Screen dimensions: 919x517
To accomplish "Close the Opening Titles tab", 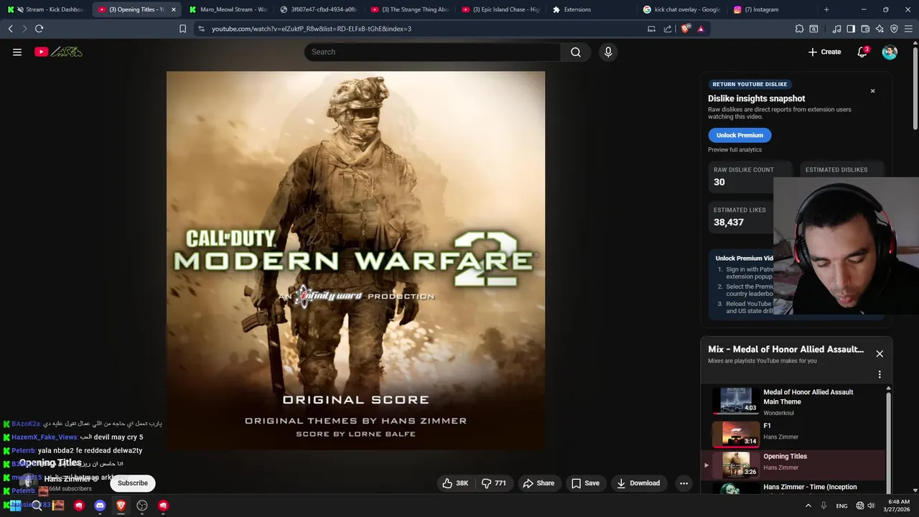I will [173, 9].
